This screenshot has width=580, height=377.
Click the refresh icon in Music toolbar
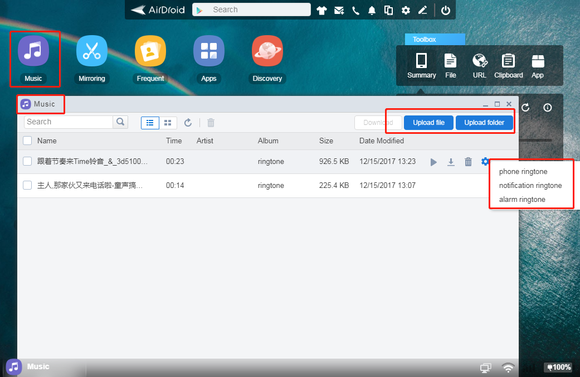point(188,123)
